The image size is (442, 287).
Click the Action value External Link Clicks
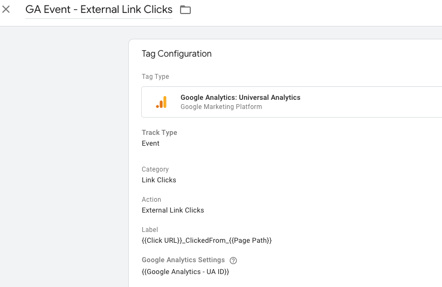[x=173, y=210]
